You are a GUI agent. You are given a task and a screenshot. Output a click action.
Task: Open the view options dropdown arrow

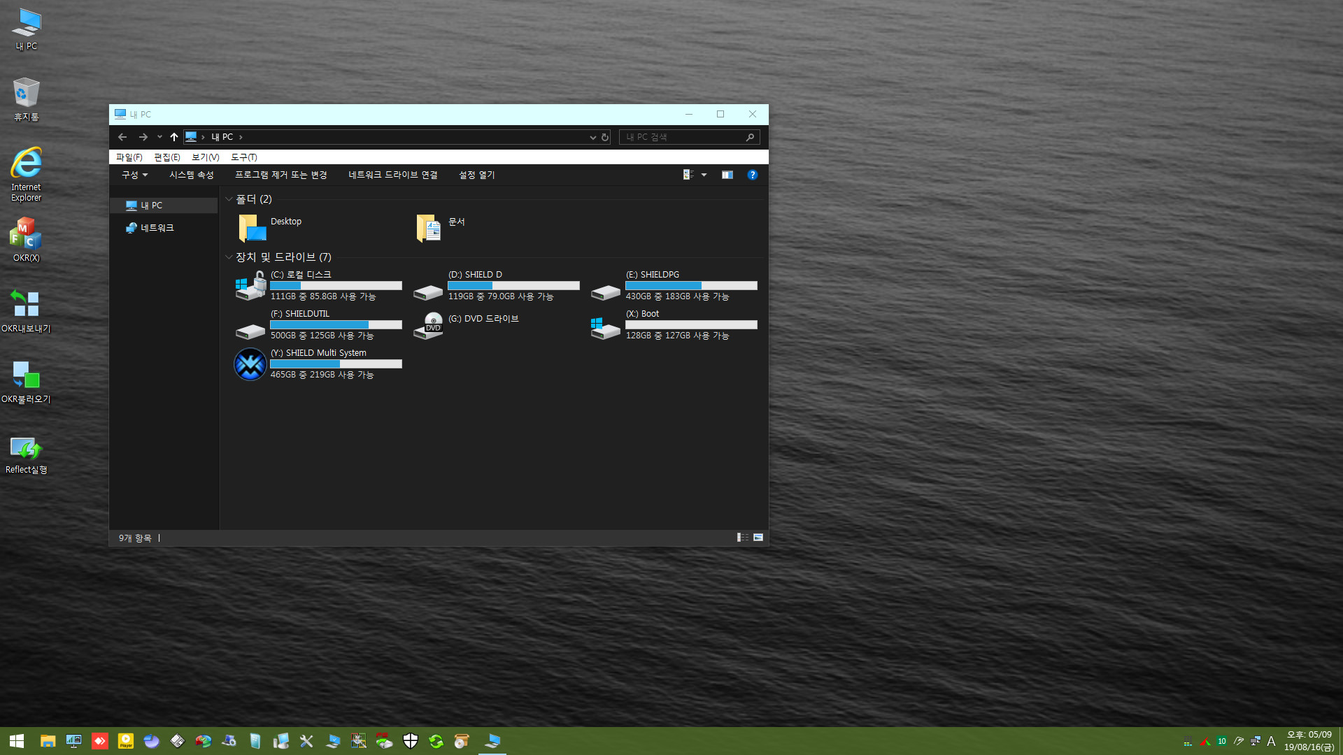tap(704, 175)
